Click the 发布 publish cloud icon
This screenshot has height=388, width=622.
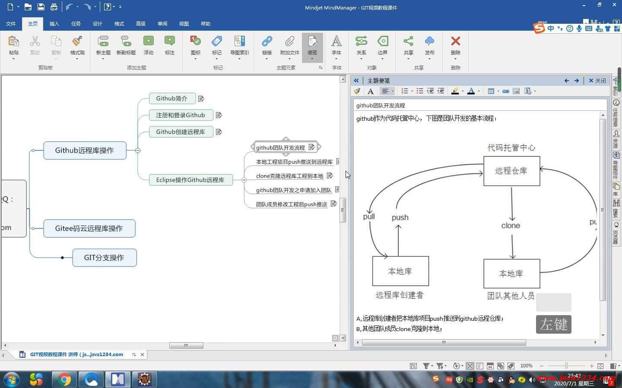429,41
